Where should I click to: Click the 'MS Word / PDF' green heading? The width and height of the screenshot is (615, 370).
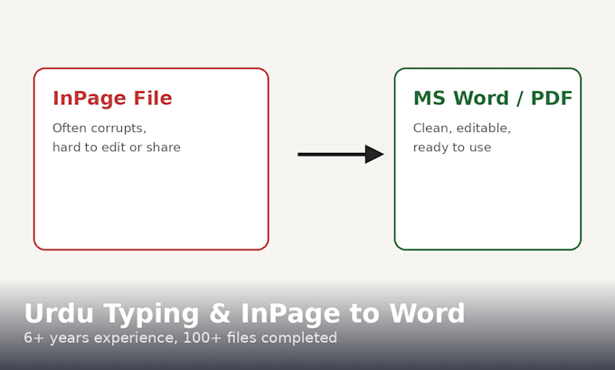pos(493,98)
